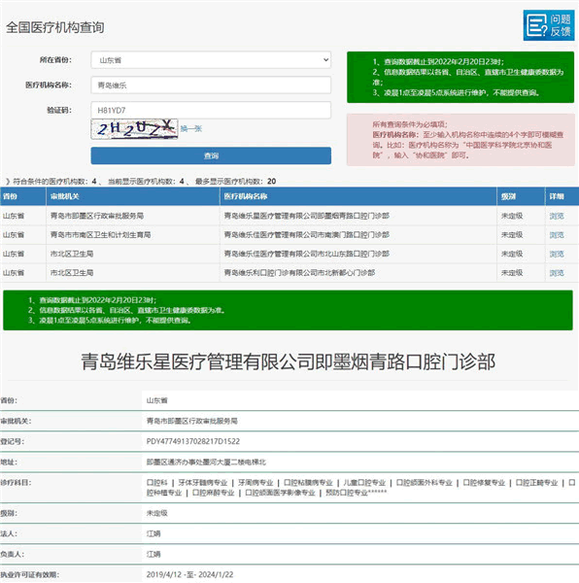This screenshot has width=579, height=583.
Task: Click the 医疗机构名称 column header
Action: 358,196
